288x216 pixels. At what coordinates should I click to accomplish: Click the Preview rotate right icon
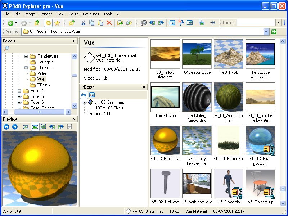pos(60,127)
